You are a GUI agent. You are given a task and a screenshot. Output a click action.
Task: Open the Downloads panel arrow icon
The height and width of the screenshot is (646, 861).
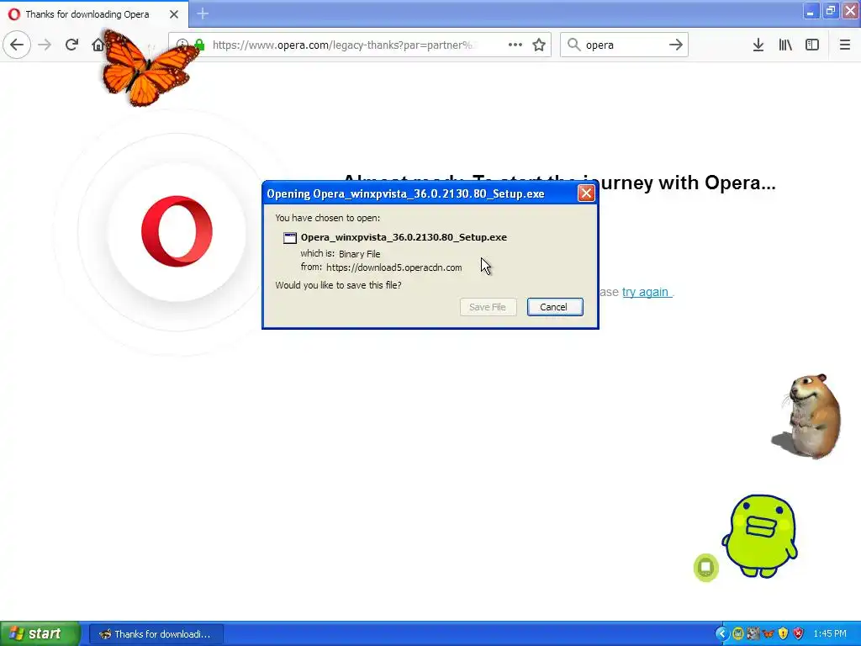[x=758, y=45]
